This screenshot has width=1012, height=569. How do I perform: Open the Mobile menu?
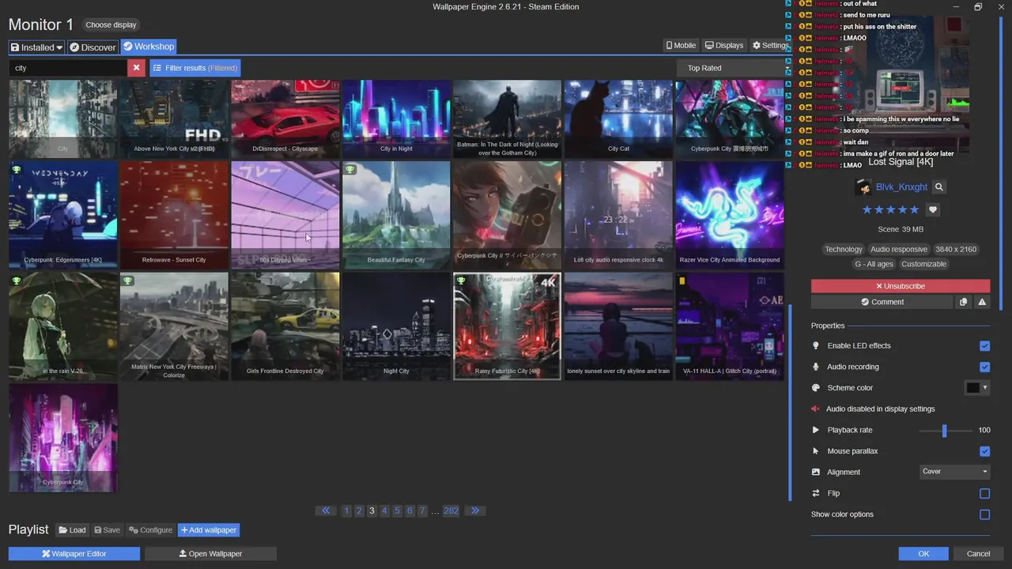click(x=681, y=46)
